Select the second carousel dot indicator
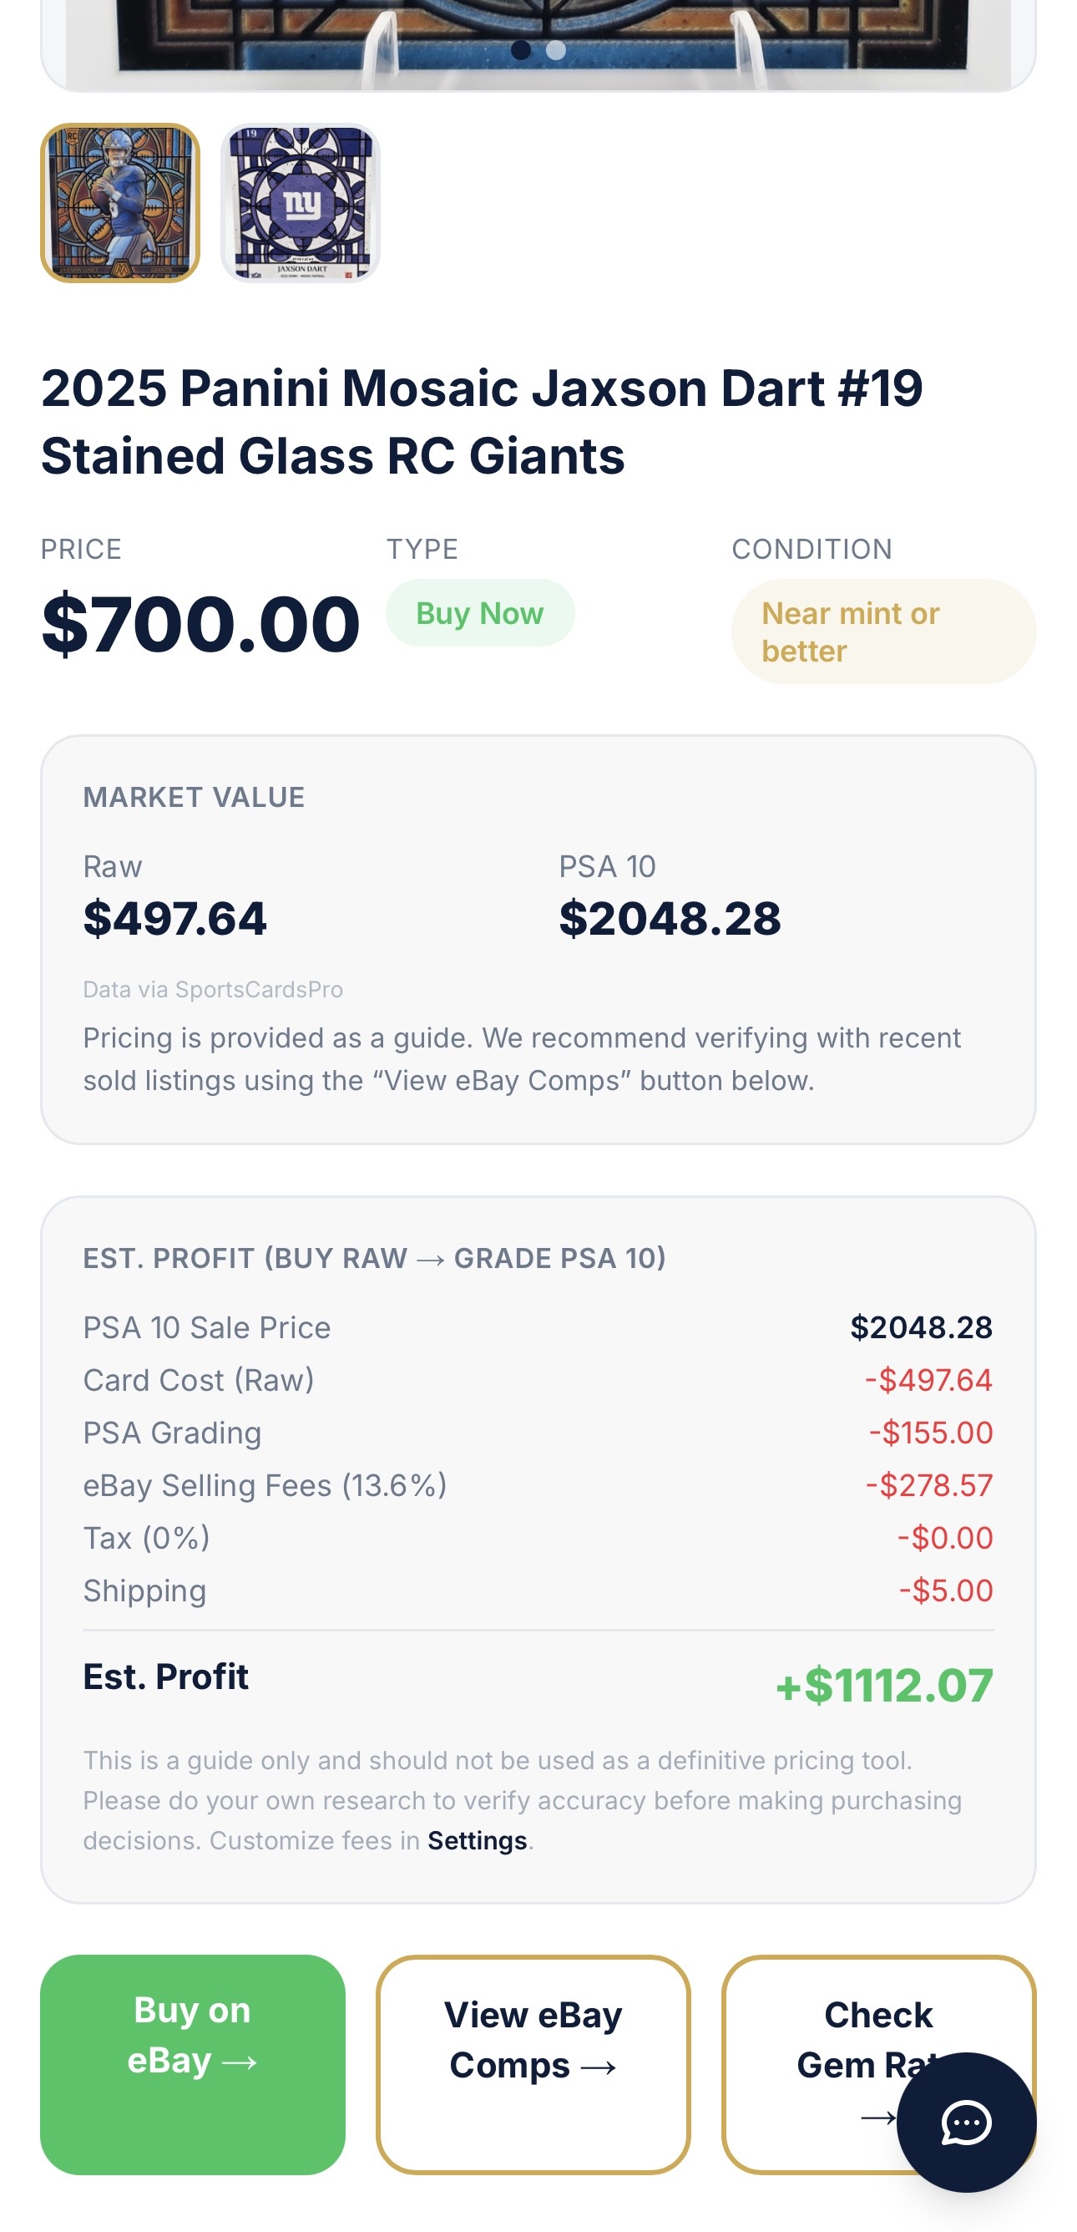1077x2232 pixels. click(x=556, y=49)
